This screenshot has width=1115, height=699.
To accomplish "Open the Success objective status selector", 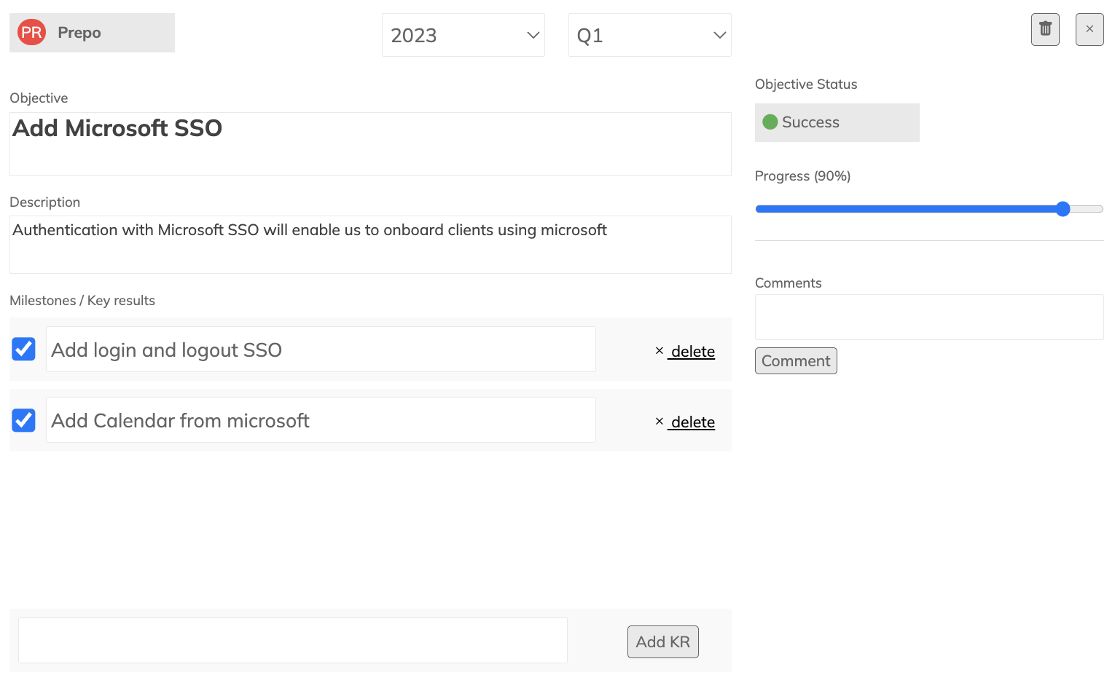I will [x=837, y=122].
